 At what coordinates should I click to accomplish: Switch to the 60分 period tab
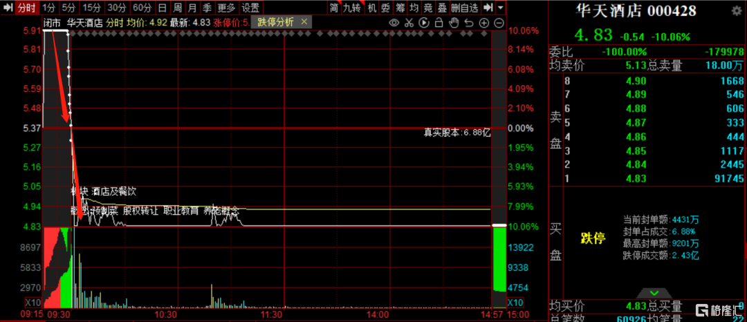pos(142,7)
